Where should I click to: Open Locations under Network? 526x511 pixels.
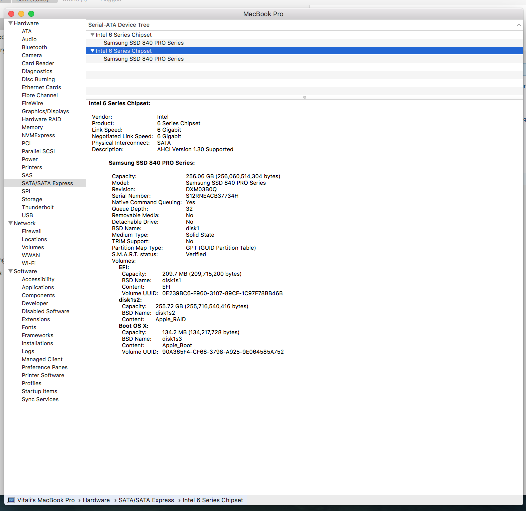coord(34,239)
